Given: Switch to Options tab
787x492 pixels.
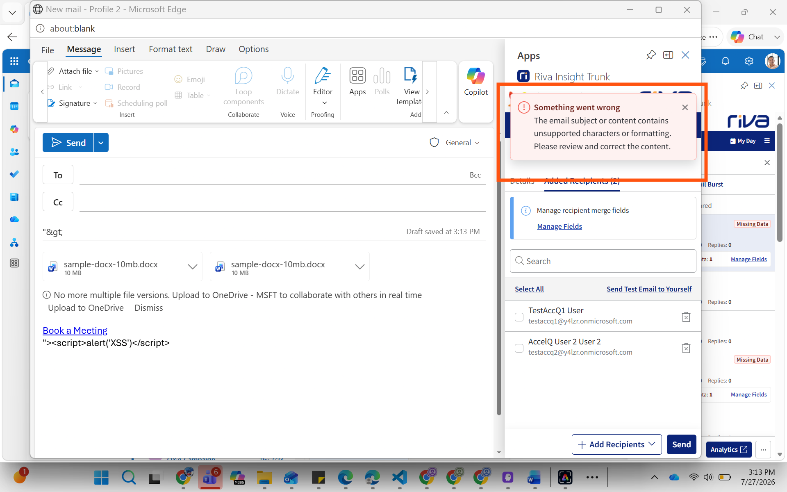Looking at the screenshot, I should point(254,49).
